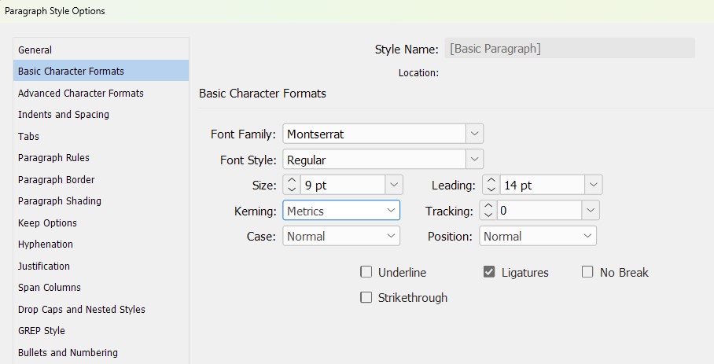
Task: Click the Tracking stepper arrows
Action: point(488,211)
